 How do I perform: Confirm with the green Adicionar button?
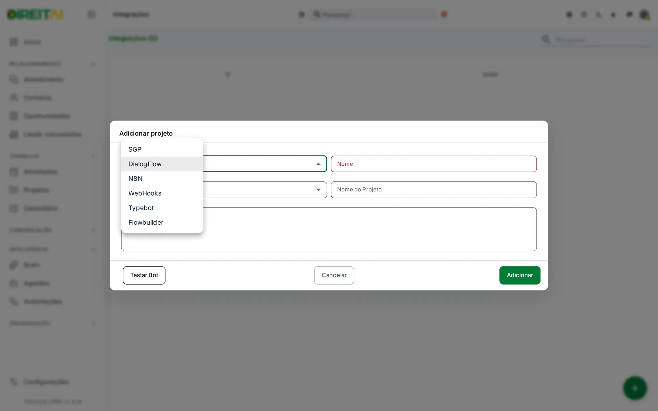(x=520, y=275)
